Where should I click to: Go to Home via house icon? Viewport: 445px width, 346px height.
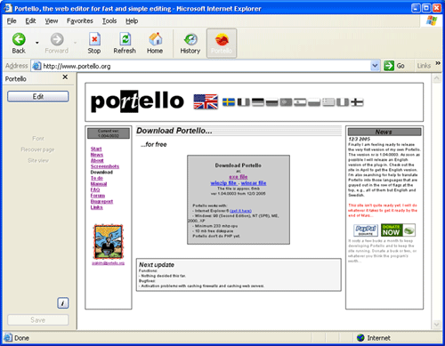pyautogui.click(x=155, y=39)
